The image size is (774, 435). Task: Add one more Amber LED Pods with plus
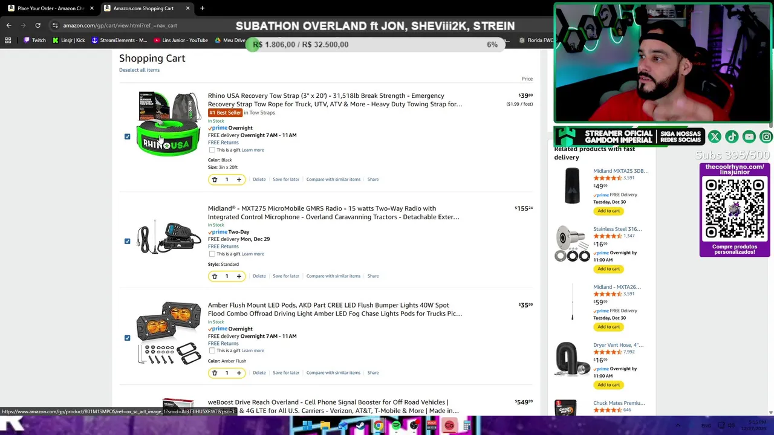pos(239,373)
